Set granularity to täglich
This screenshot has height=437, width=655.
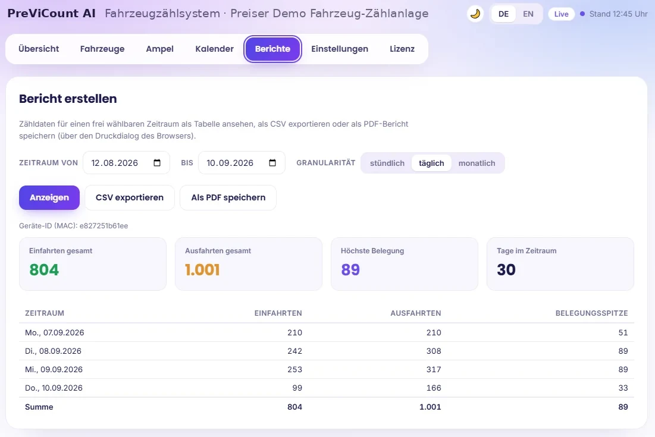click(x=431, y=163)
